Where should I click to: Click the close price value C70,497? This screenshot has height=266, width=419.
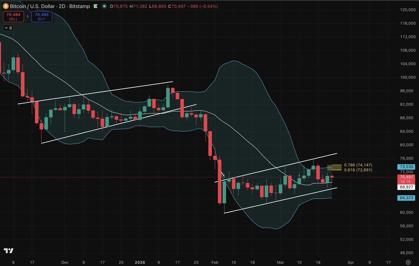click(x=176, y=6)
